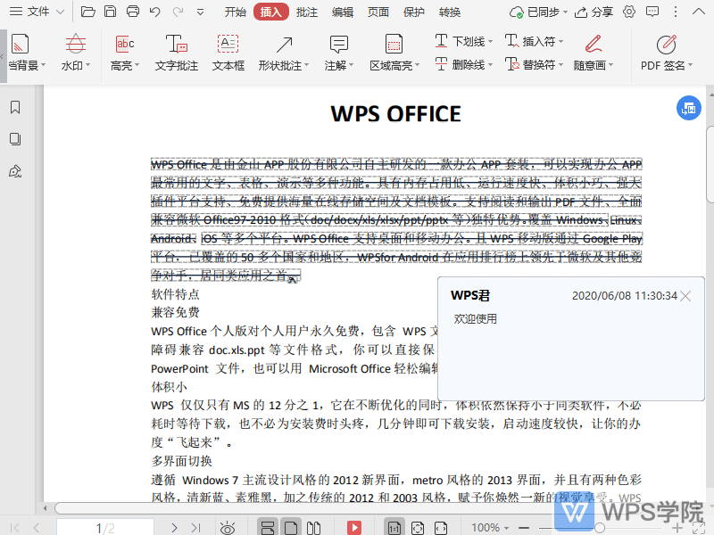The width and height of the screenshot is (714, 535).
Task: Click the WPS OFFICE document title
Action: coord(395,114)
